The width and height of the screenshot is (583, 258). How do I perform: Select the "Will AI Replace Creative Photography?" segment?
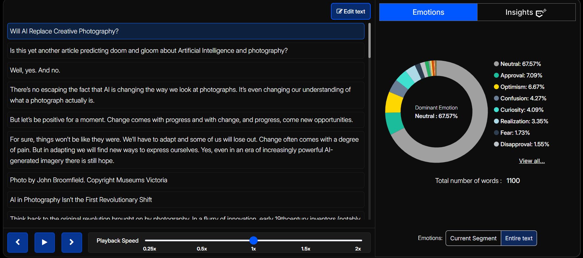pyautogui.click(x=186, y=31)
